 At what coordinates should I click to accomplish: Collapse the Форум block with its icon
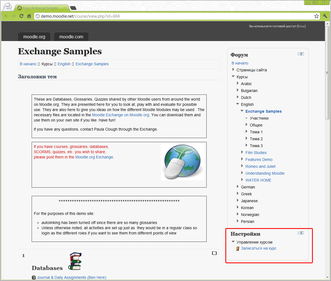(299, 54)
